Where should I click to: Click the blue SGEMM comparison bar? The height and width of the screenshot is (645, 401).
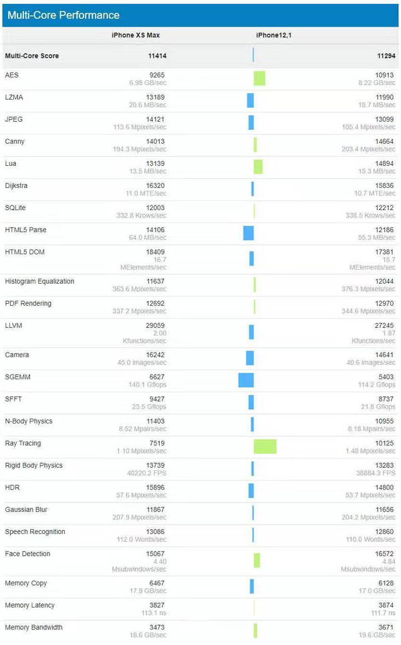[246, 380]
